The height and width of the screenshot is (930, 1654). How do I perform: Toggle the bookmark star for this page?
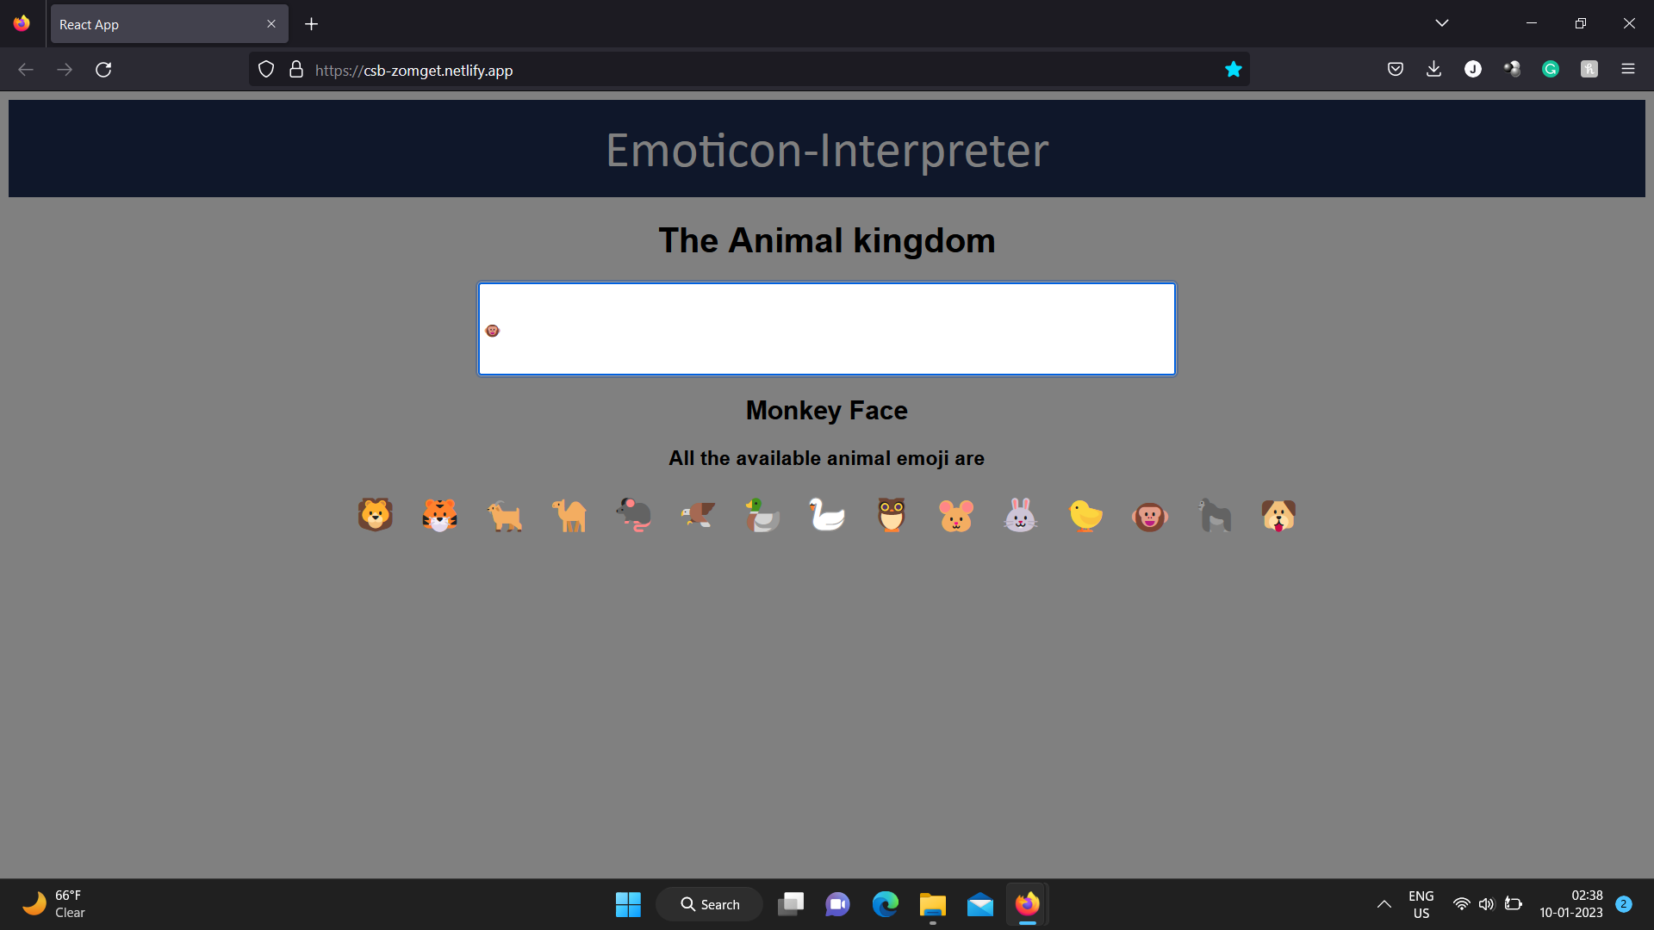(1234, 69)
